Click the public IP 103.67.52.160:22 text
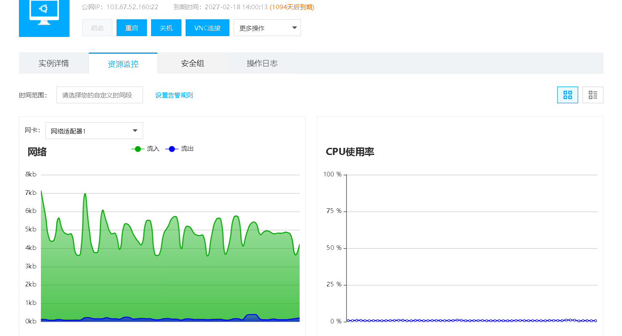 [133, 7]
